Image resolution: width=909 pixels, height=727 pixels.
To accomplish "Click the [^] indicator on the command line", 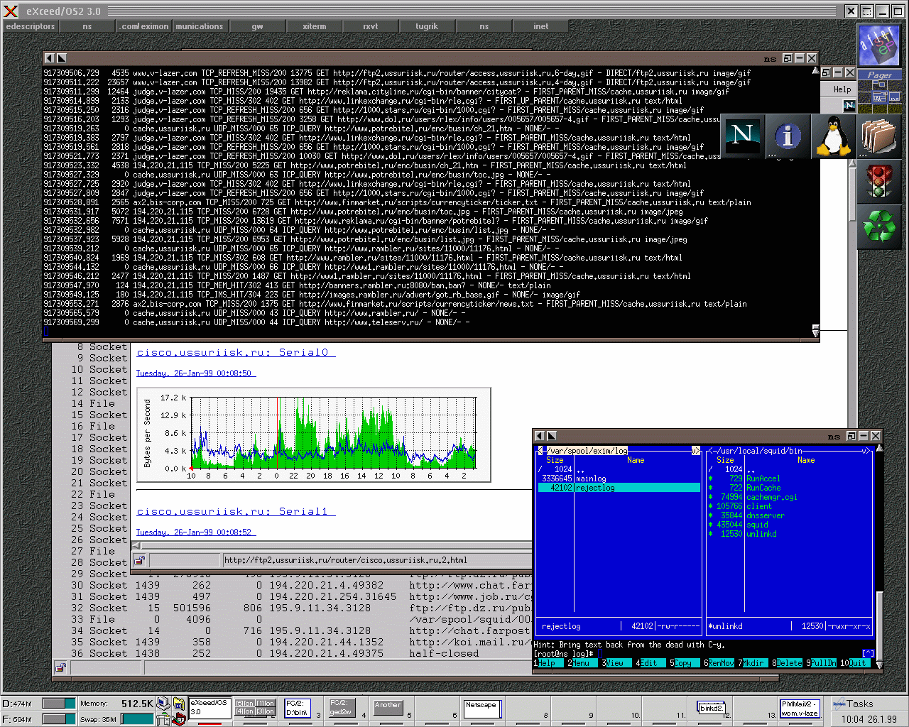I will pos(868,654).
